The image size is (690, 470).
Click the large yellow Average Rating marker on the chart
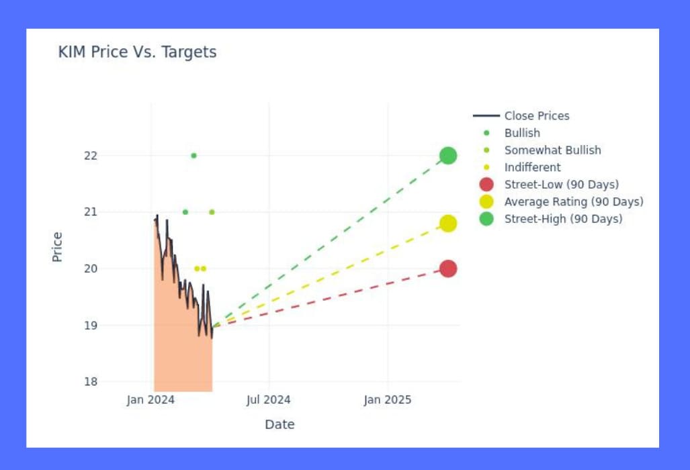coord(448,224)
